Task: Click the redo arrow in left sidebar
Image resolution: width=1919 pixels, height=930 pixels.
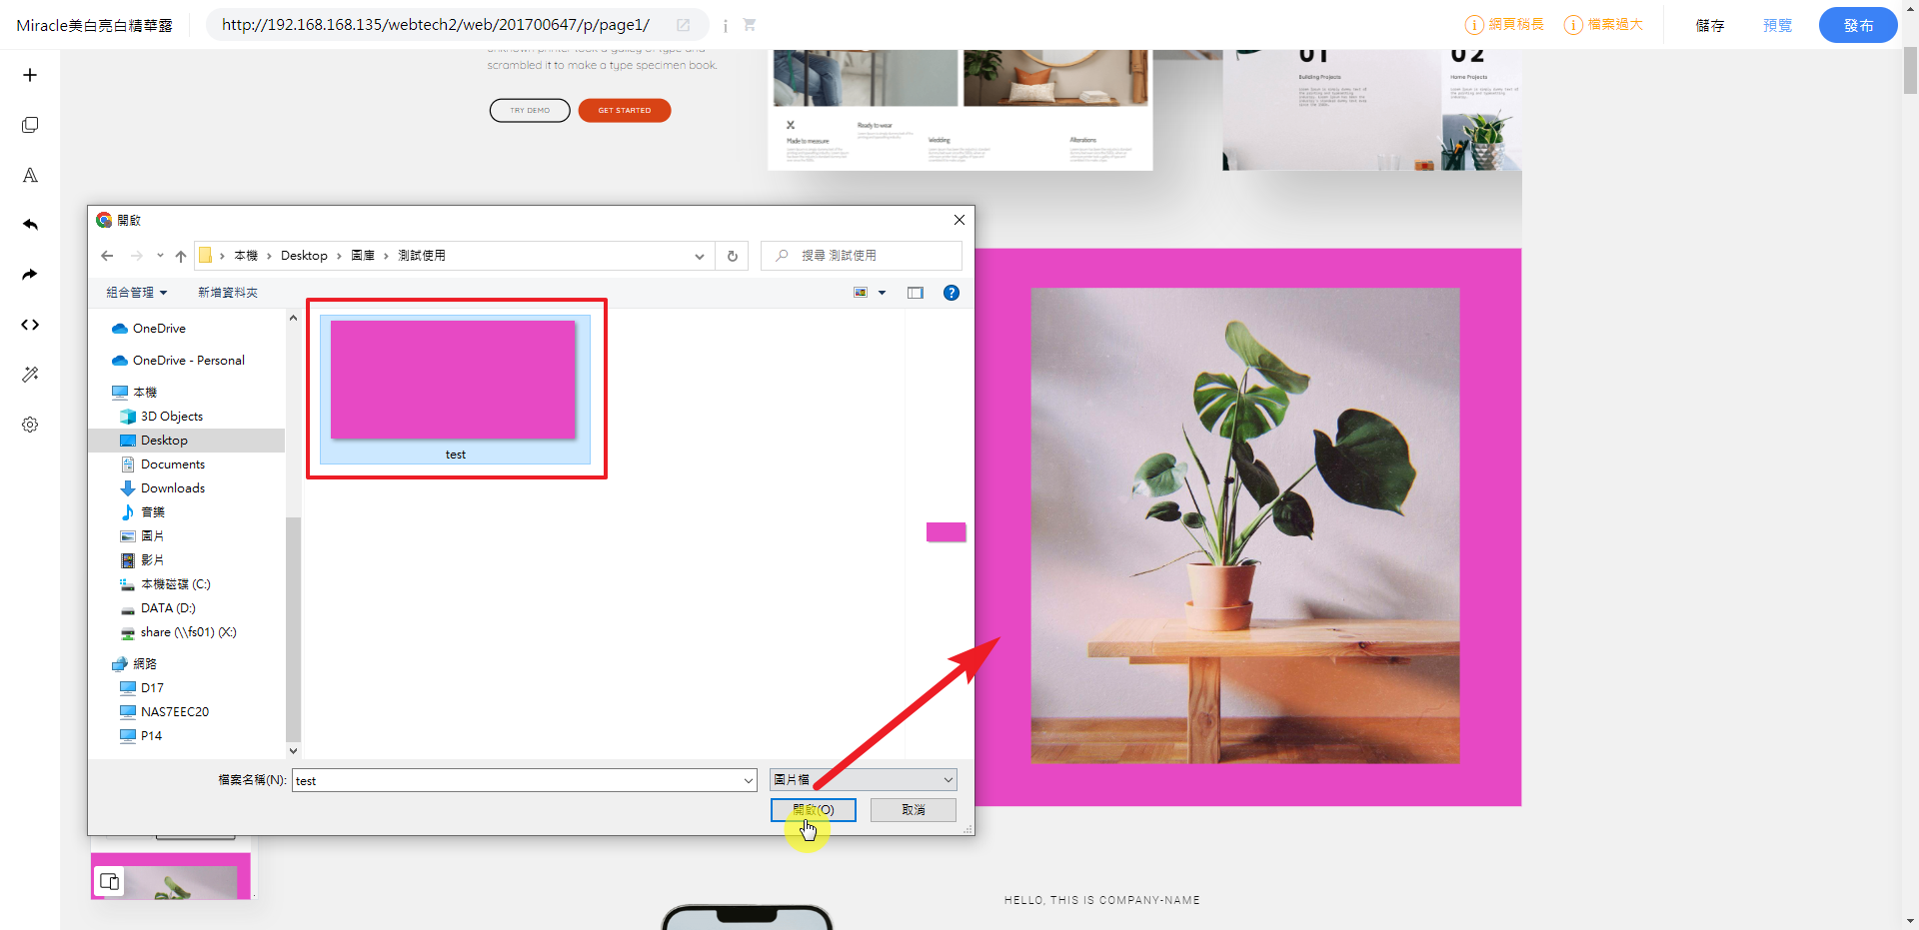Action: 30,275
